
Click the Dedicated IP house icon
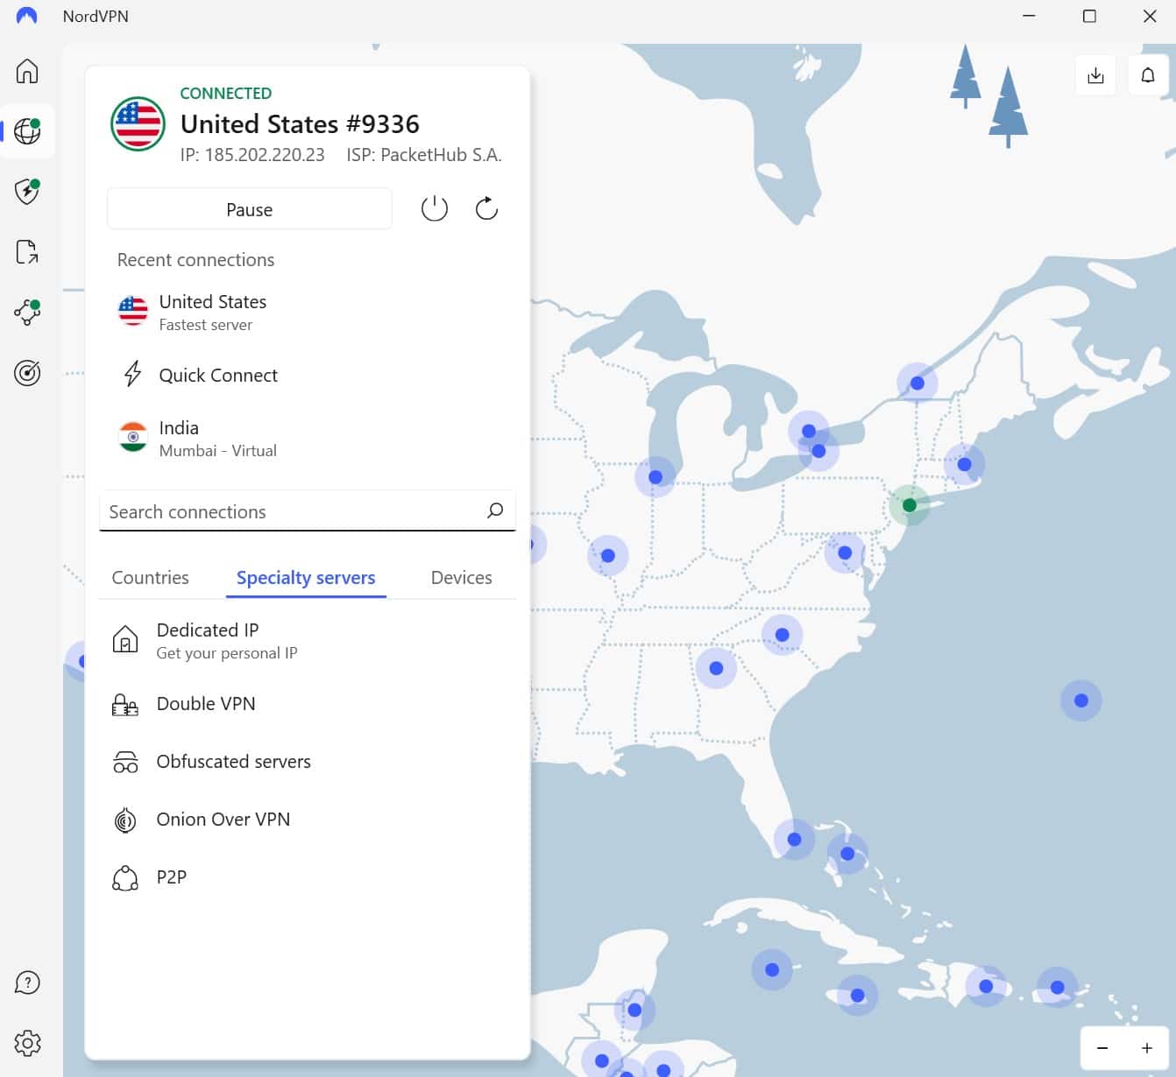(125, 640)
